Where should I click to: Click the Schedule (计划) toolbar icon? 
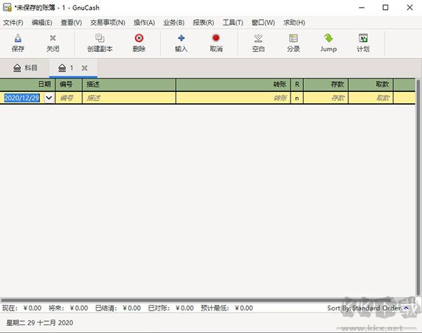click(363, 38)
